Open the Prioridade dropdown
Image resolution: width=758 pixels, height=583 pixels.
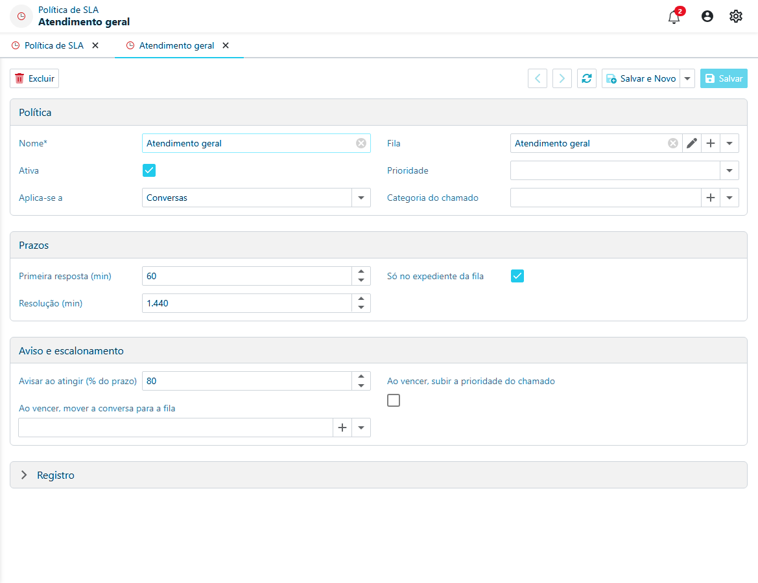click(x=729, y=170)
